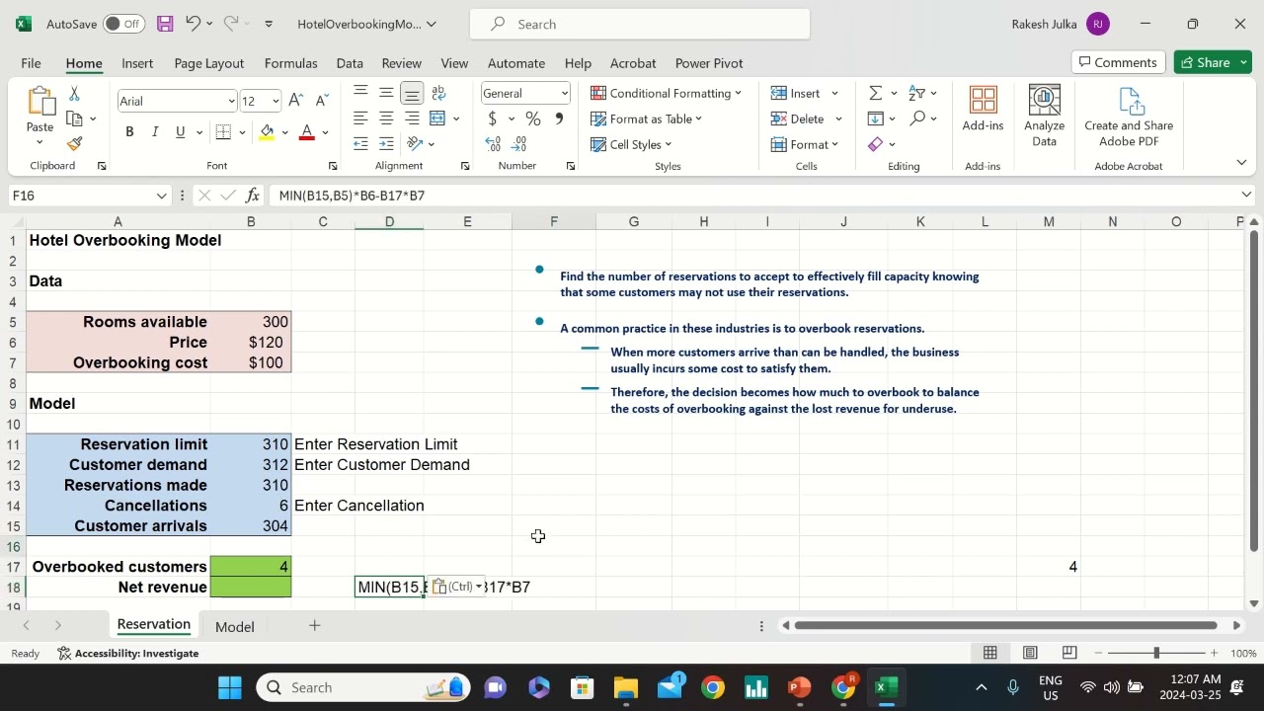
Task: Click Accessibility: Investigate in status bar
Action: click(127, 653)
